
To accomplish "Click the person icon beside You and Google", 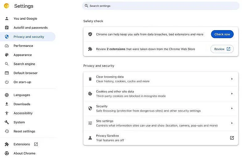I will (x=7, y=18).
